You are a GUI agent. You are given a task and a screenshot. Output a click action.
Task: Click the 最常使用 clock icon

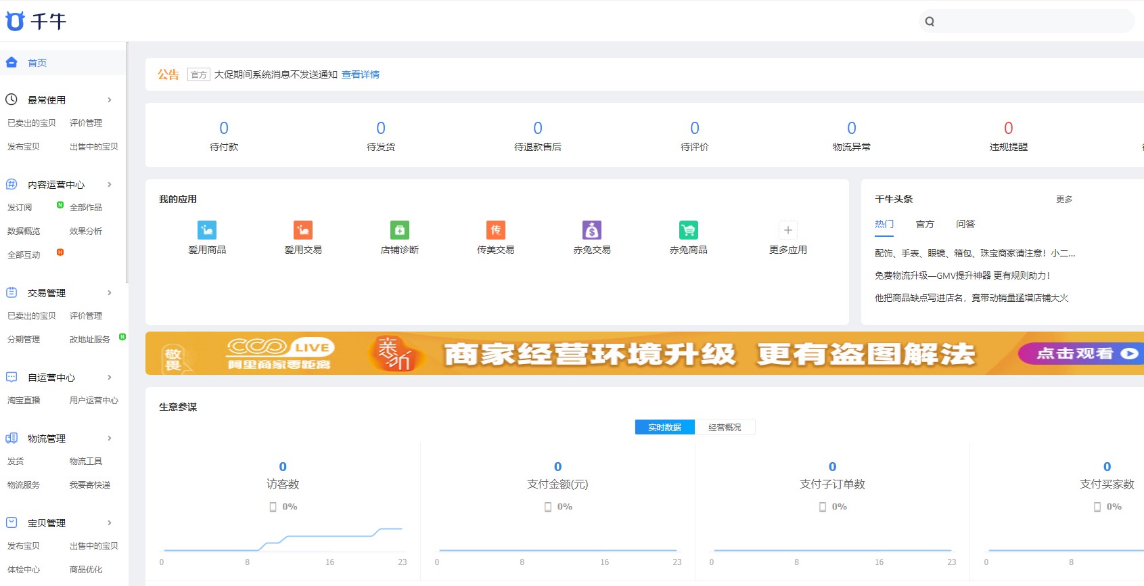[12, 99]
